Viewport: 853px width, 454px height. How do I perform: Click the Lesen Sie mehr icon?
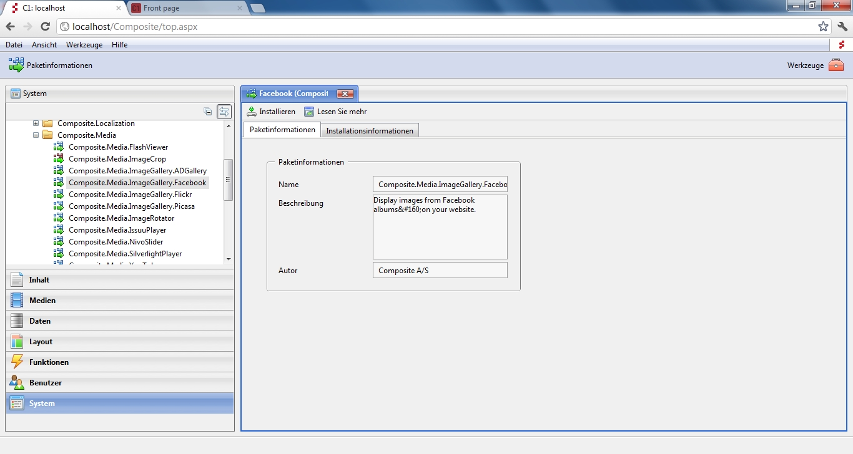[x=309, y=112]
